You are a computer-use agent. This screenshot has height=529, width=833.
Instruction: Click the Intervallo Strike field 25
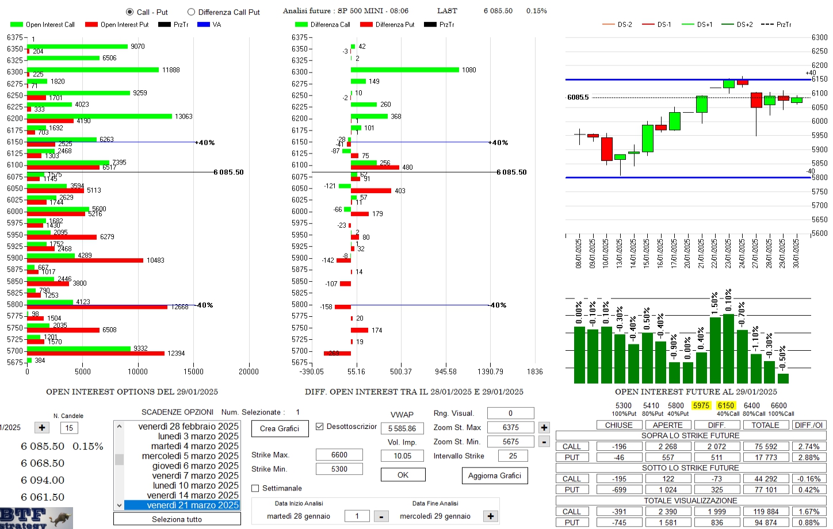[x=513, y=456]
